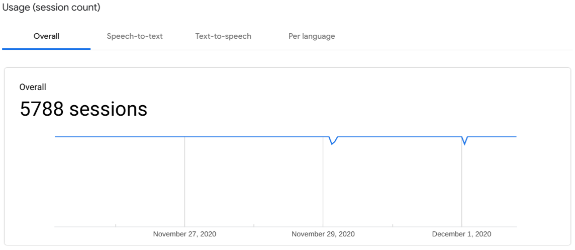Click the line dip at December 1
The width and height of the screenshot is (575, 250).
[x=464, y=144]
